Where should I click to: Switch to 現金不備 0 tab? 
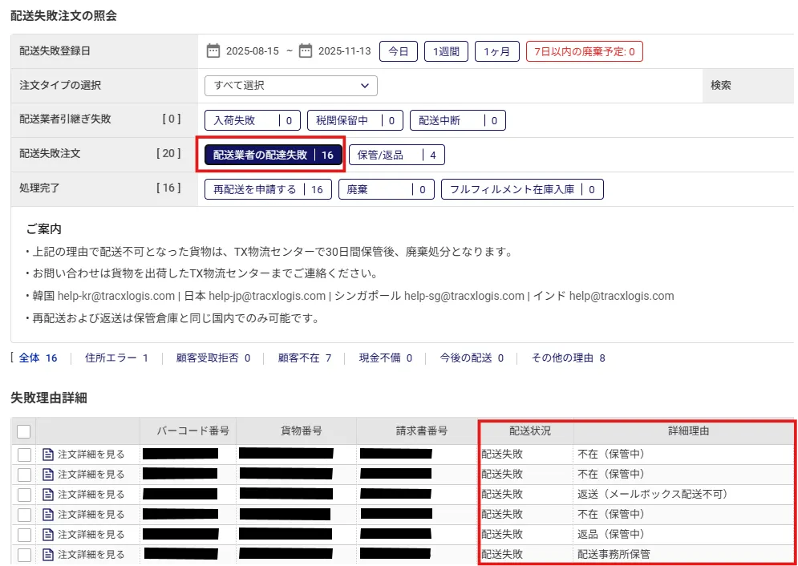pos(385,358)
